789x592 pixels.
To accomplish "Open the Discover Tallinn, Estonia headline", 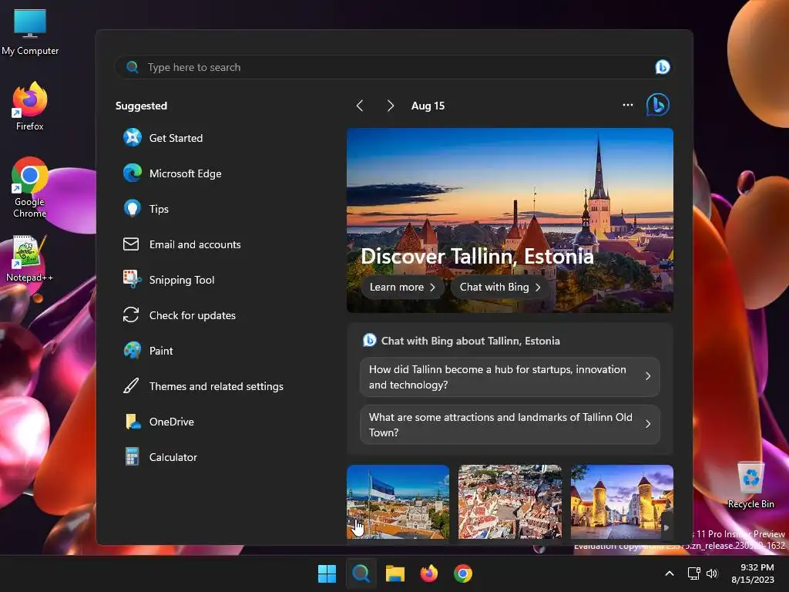I will 477,256.
